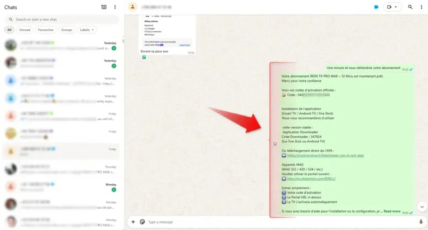Viewport: 428px width, 230px height.
Task: Open the blue label tag icon
Action: click(376, 7)
